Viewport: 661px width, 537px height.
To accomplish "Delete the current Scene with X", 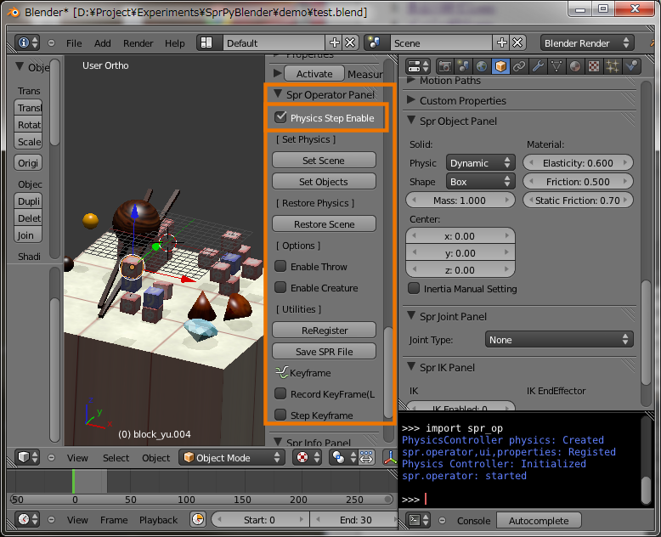I will click(x=517, y=42).
